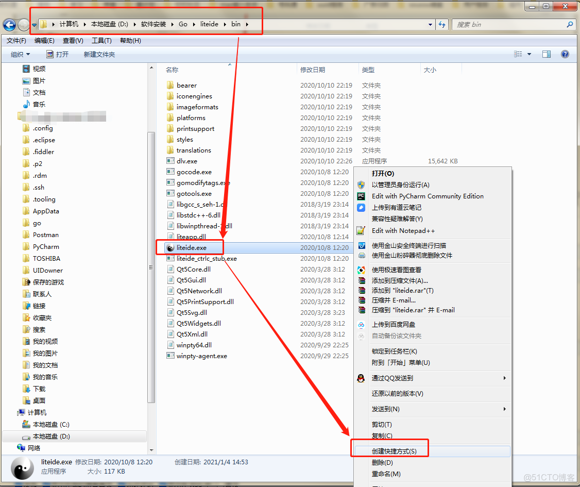Open the 编辑(E) menu
This screenshot has width=580, height=487.
coord(44,41)
